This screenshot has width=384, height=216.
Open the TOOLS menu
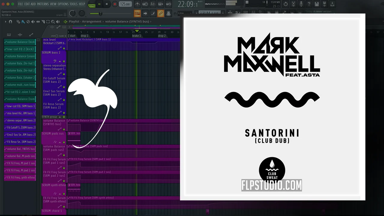click(73, 4)
